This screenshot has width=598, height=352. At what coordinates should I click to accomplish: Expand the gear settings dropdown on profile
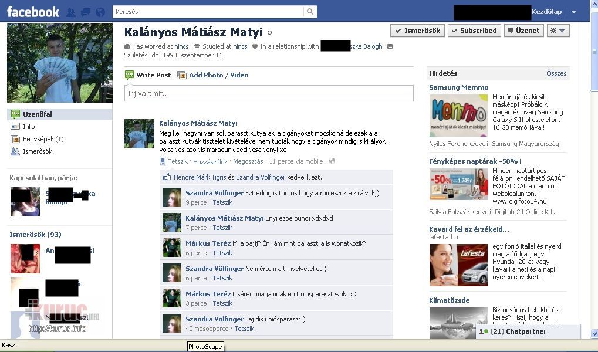point(558,31)
